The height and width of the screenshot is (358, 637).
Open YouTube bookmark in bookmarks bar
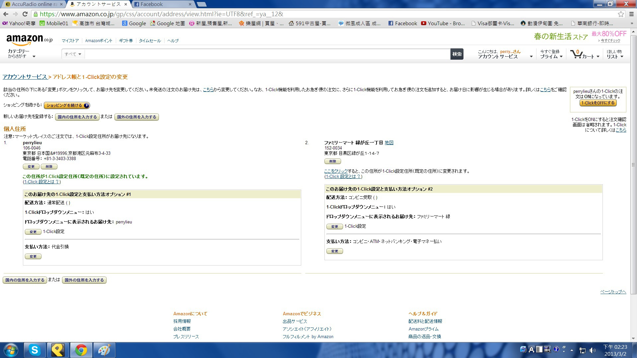(443, 23)
